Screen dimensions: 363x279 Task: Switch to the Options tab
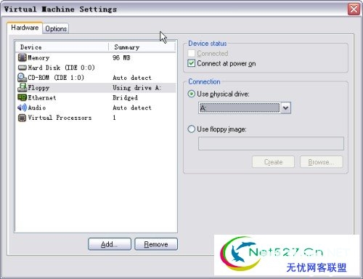(x=56, y=29)
